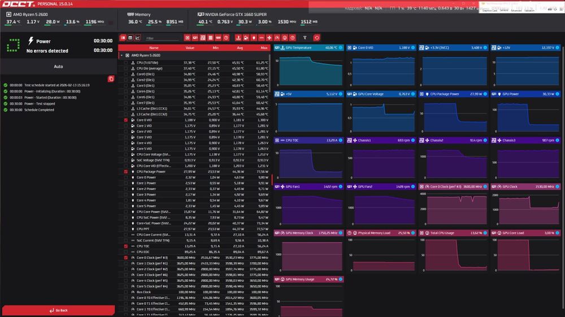
Task: Open the CPU TDC graph header
Action: [x=308, y=140]
